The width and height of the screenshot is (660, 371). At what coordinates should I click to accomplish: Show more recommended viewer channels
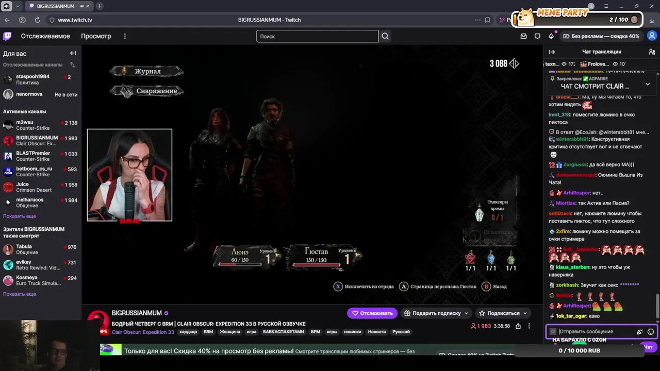(20, 294)
